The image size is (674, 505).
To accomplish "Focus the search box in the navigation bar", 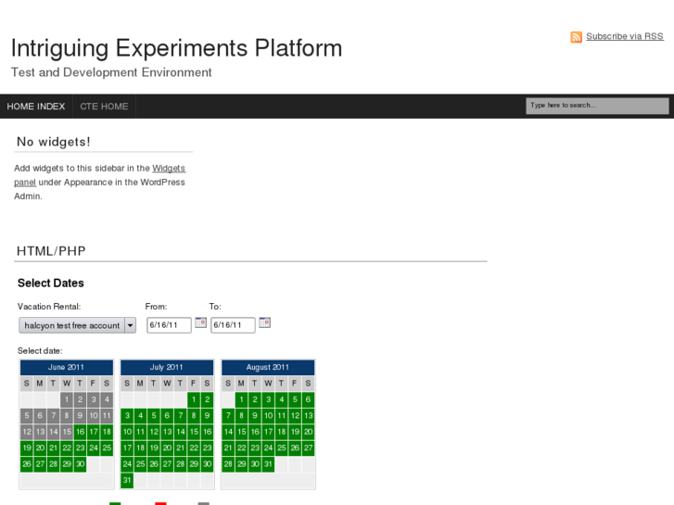I will point(597,106).
